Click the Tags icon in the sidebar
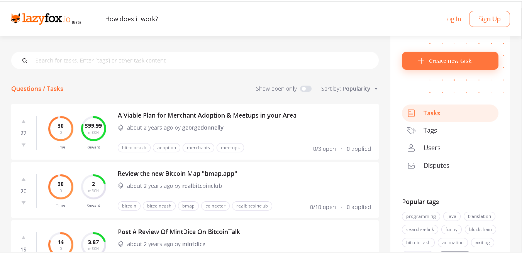The image size is (522, 253). tap(411, 131)
